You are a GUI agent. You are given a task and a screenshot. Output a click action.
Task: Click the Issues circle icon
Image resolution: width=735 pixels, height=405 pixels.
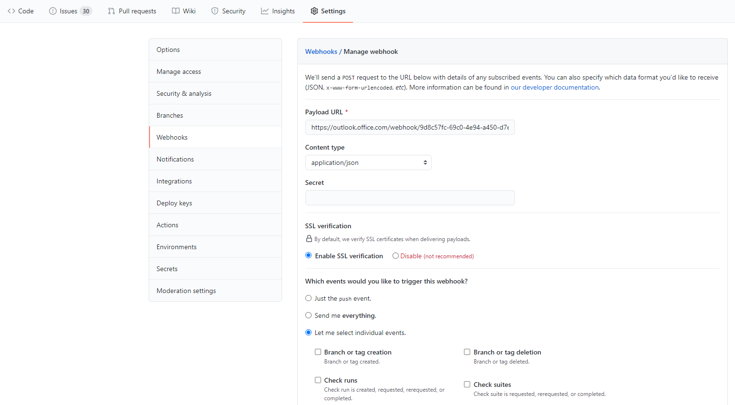[x=53, y=11]
